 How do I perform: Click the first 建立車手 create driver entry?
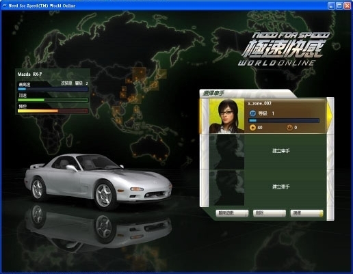click(x=281, y=151)
